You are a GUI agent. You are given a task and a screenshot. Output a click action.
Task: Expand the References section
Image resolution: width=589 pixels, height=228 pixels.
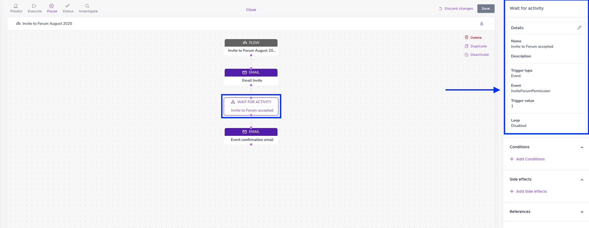pos(582,212)
